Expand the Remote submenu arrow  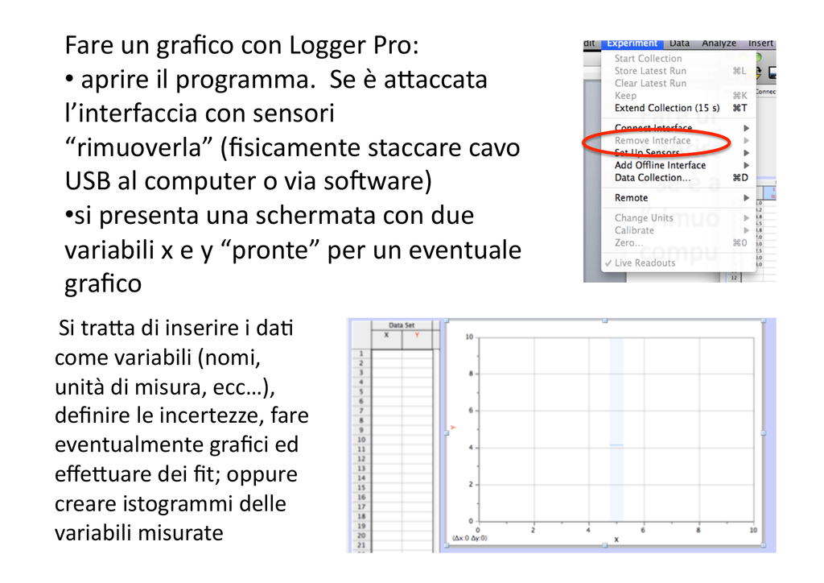(x=746, y=197)
